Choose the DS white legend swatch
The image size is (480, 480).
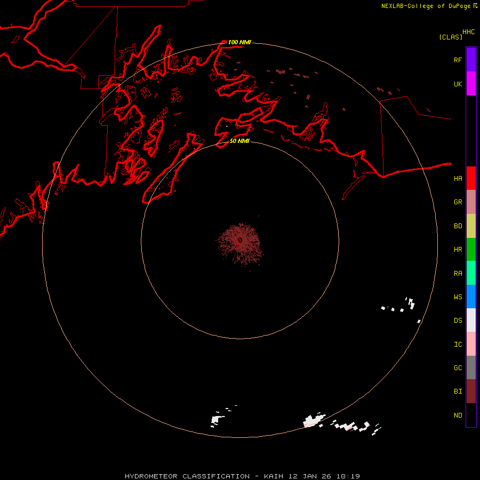[x=471, y=320]
